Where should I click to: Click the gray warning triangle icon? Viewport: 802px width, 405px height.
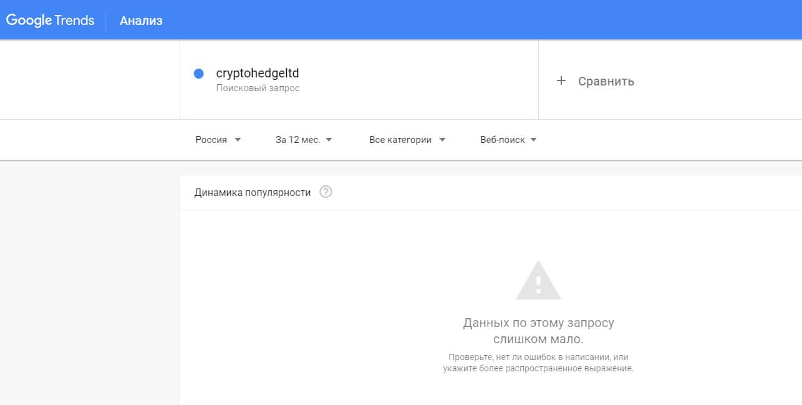tap(538, 281)
